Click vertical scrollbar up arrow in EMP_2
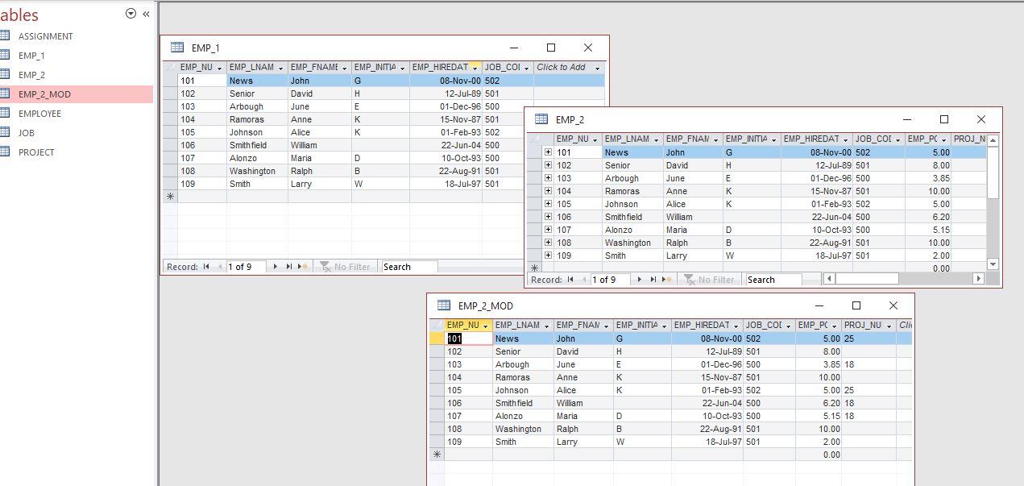The image size is (1024, 486). point(993,140)
